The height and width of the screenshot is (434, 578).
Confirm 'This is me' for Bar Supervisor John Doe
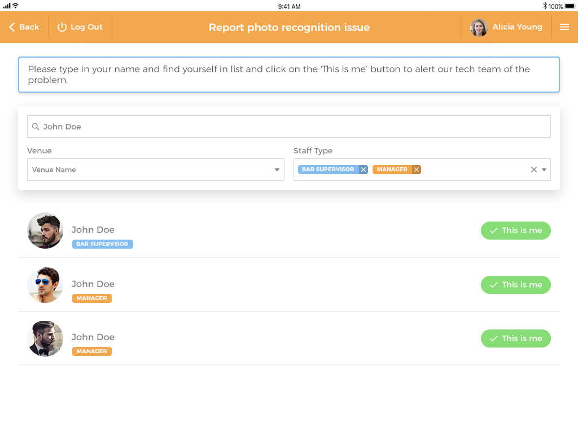515,231
